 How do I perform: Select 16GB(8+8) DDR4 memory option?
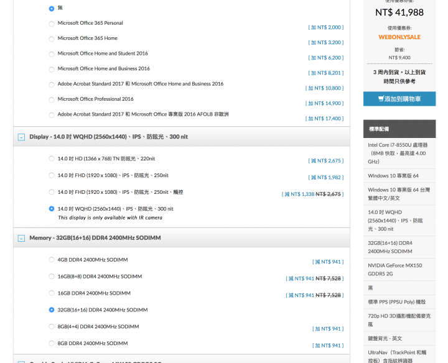point(52,276)
